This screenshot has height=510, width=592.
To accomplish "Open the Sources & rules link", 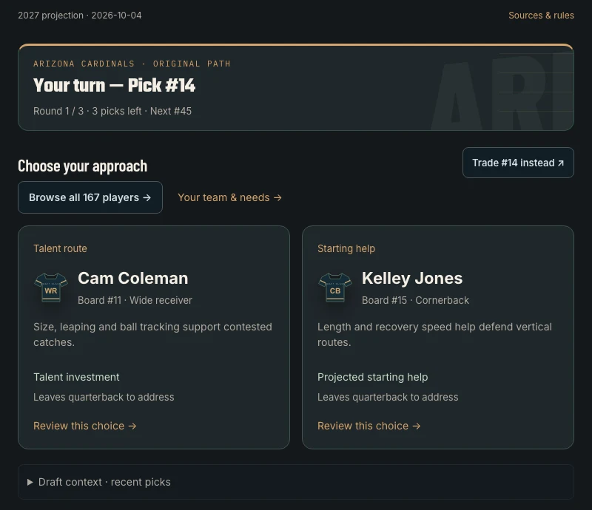I will tap(541, 16).
